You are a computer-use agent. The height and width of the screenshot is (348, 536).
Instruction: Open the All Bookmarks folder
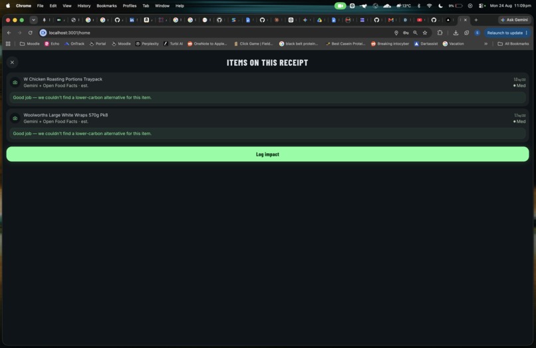tap(513, 44)
